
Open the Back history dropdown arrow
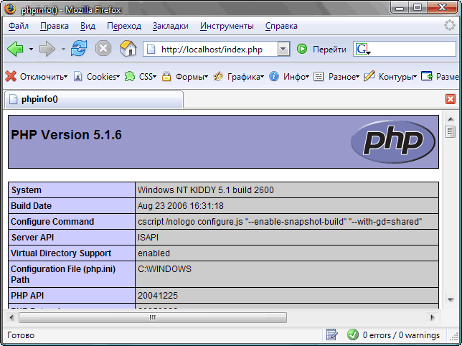click(x=31, y=49)
